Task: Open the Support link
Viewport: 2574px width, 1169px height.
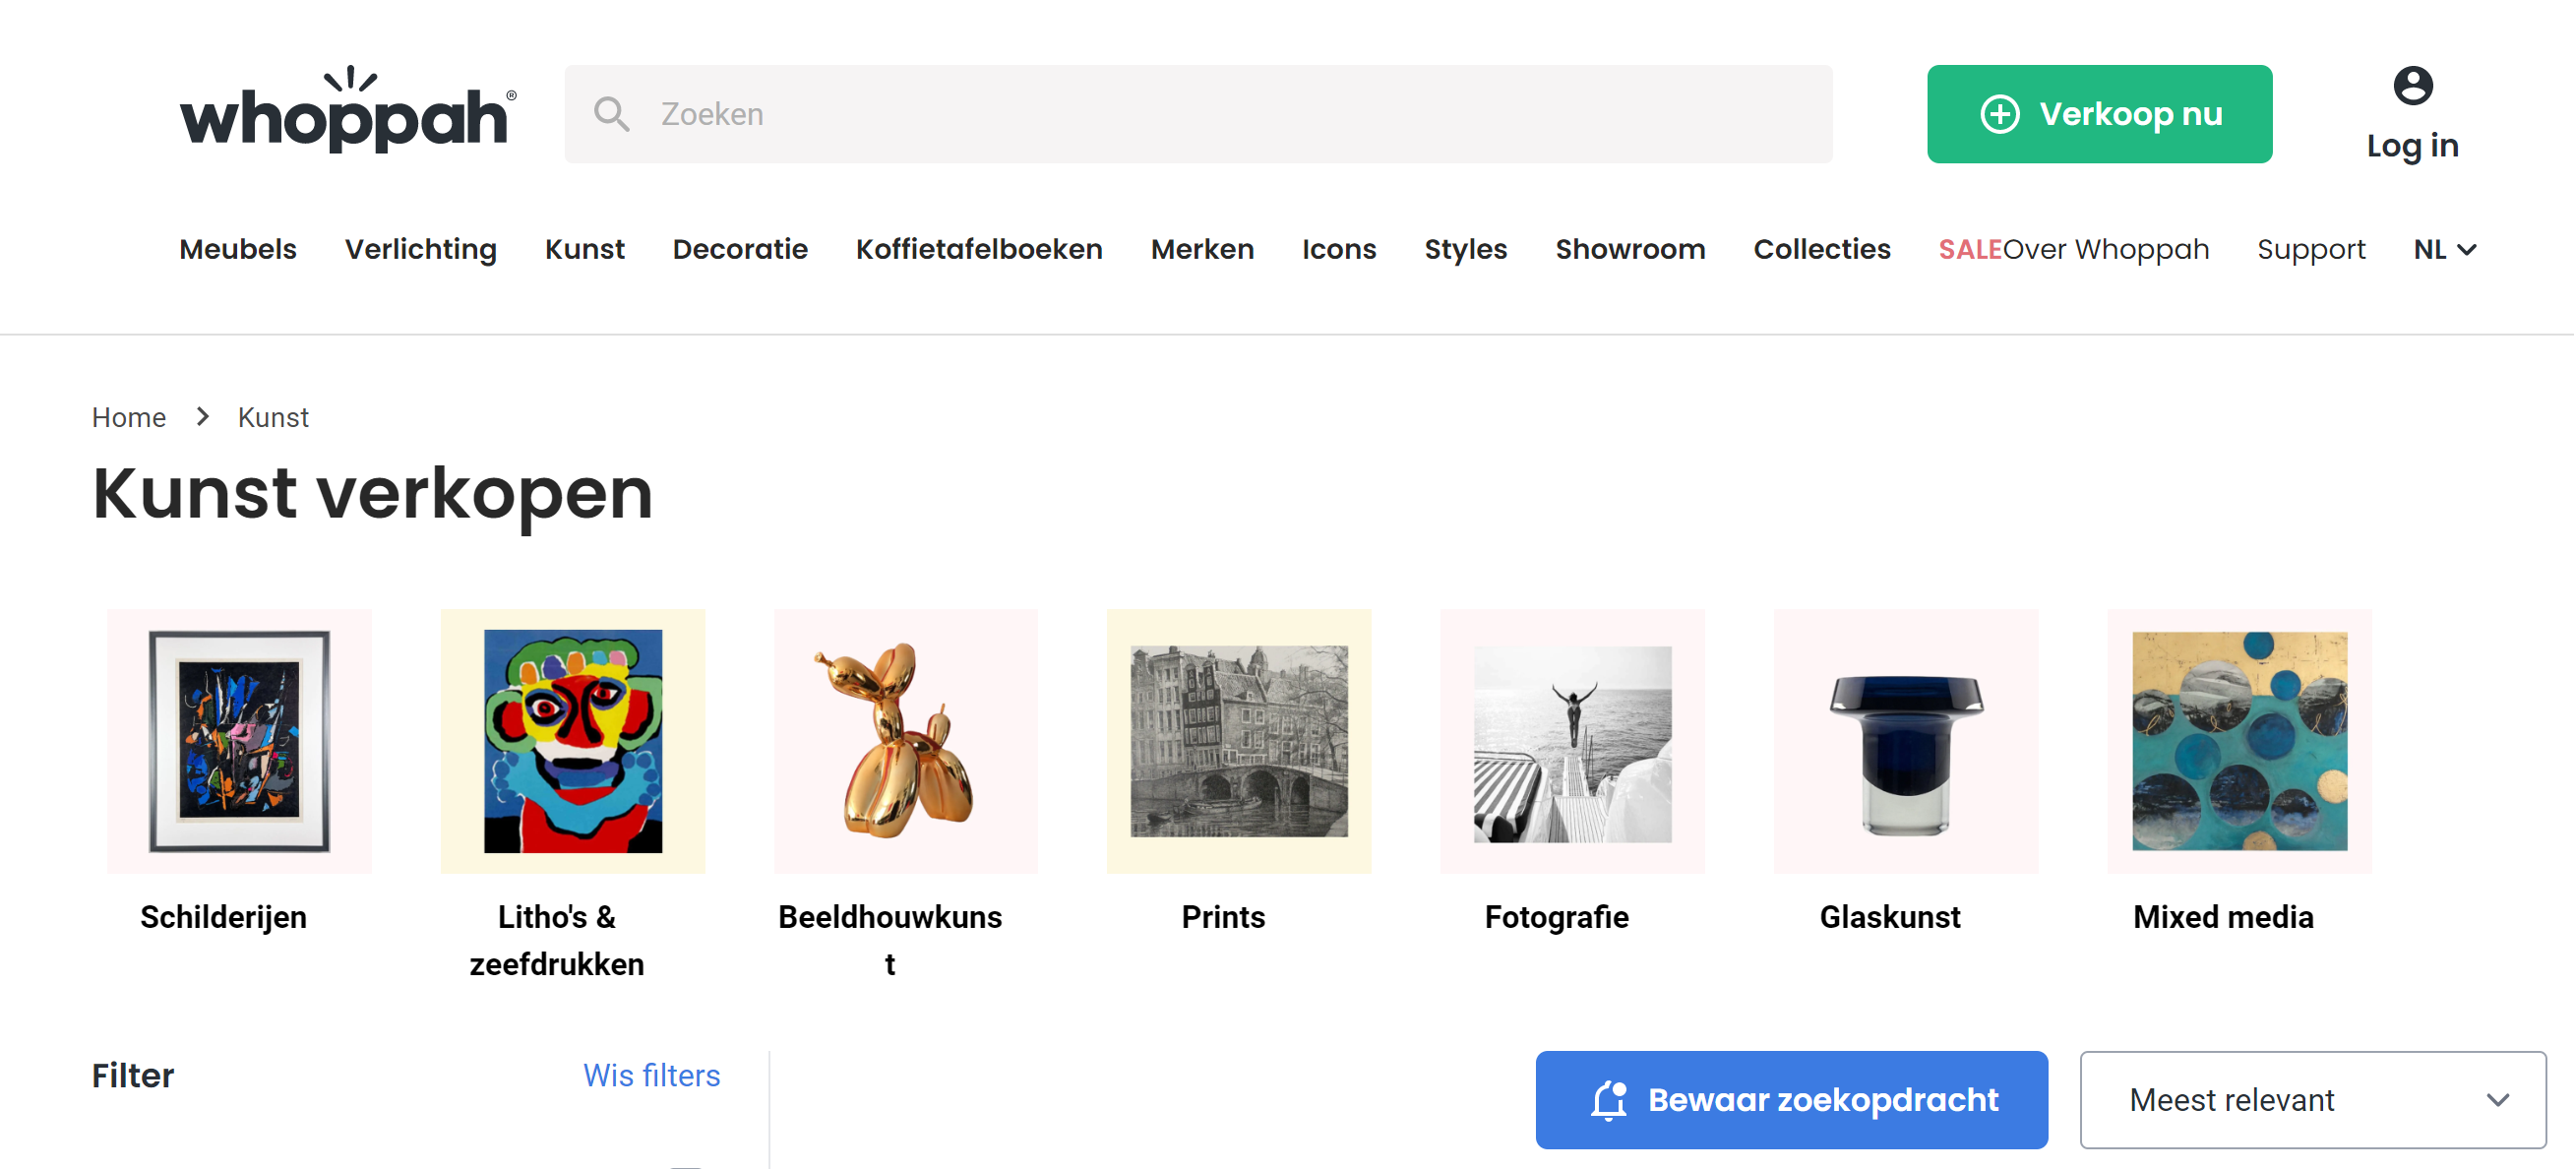Action: pos(2310,249)
